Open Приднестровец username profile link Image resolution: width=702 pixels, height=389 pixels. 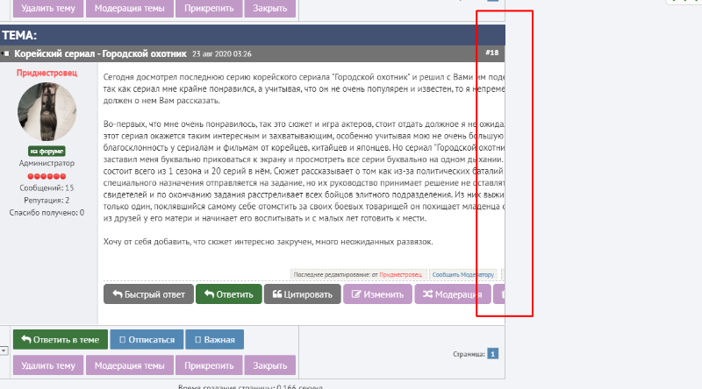47,73
